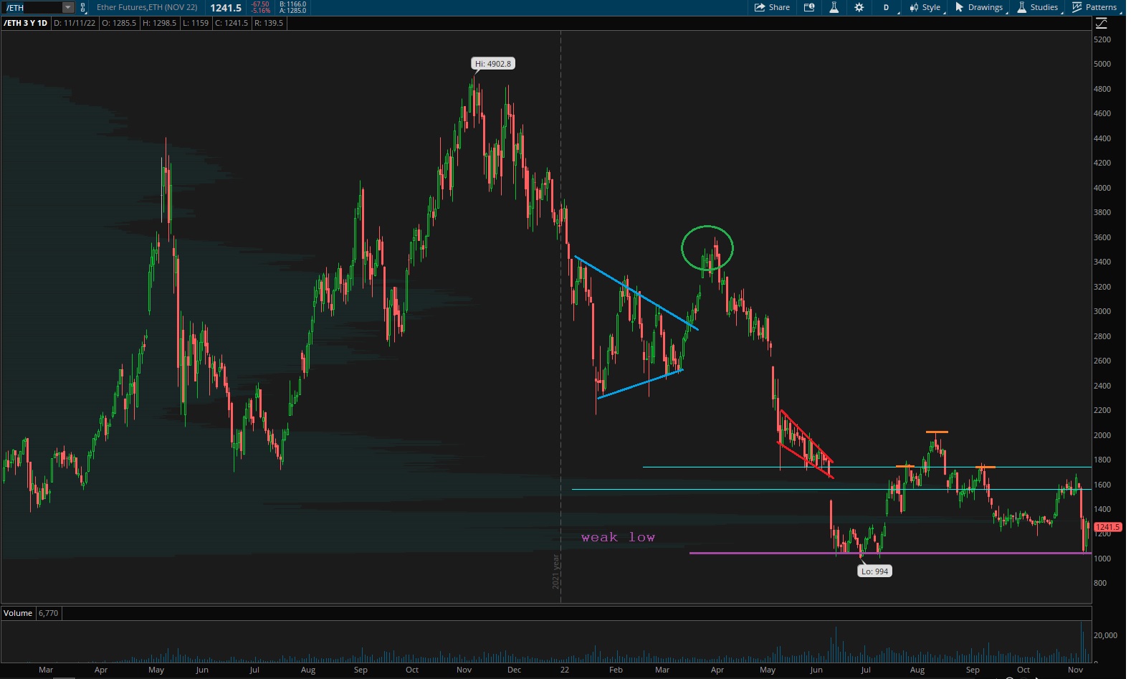Click the H: 1298.5 high readout

tap(160, 23)
